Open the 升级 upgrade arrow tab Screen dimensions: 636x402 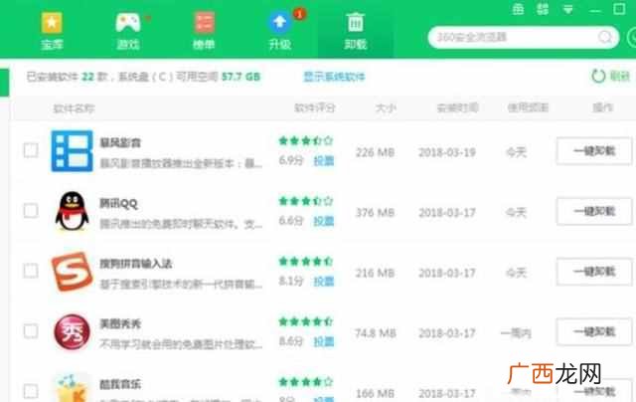[280, 31]
